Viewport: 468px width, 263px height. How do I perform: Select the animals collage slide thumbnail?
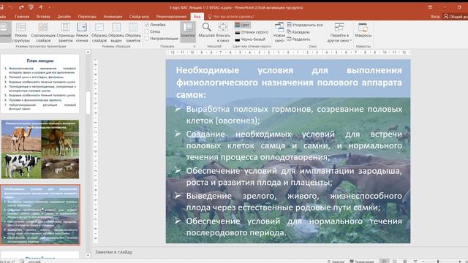(x=40, y=149)
